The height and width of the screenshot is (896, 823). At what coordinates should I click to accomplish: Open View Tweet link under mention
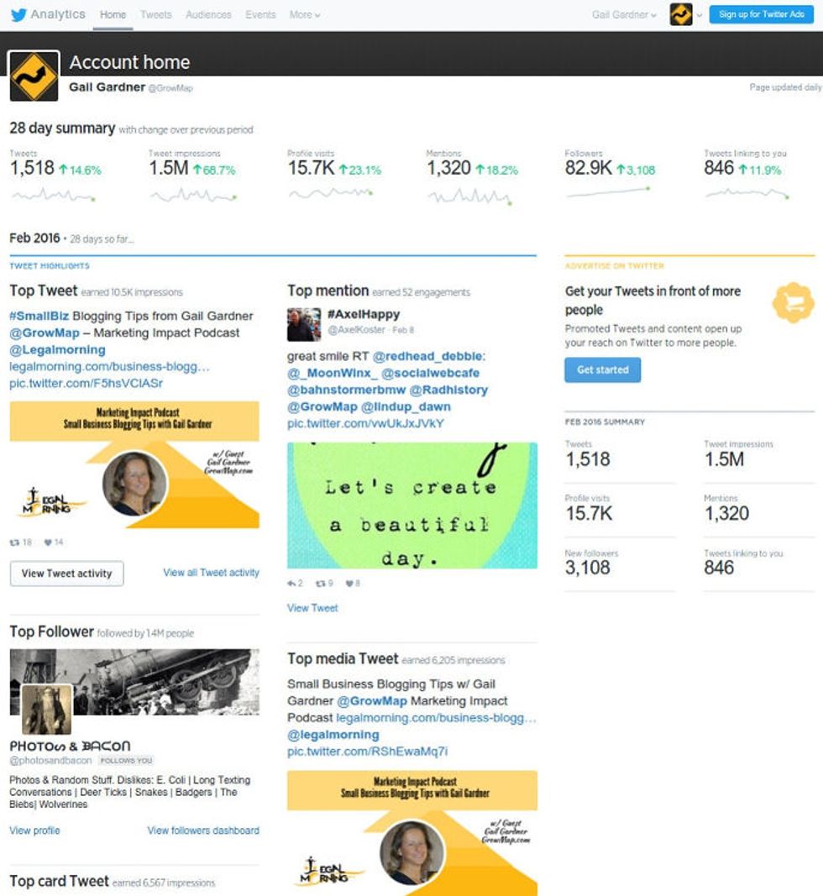coord(312,608)
